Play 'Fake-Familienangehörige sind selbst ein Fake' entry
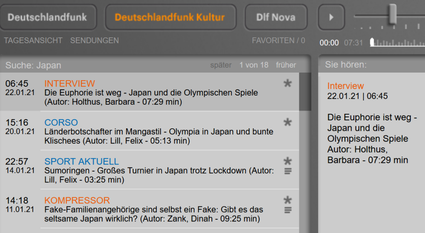 pyautogui.click(x=154, y=214)
